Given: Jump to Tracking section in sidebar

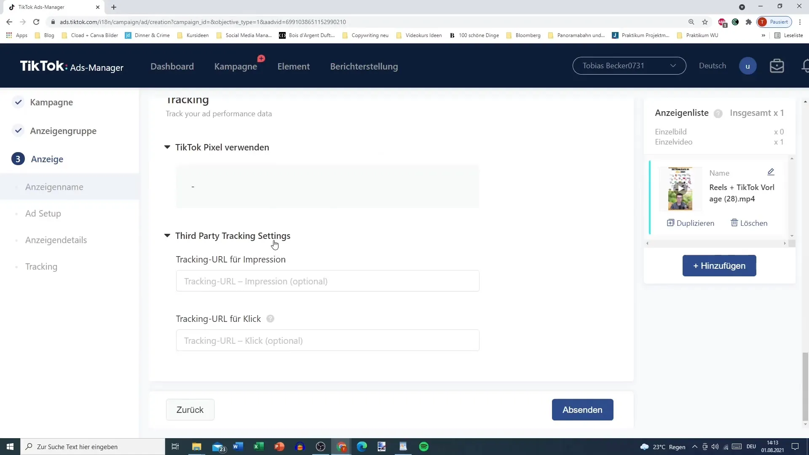Looking at the screenshot, I should pos(41,267).
